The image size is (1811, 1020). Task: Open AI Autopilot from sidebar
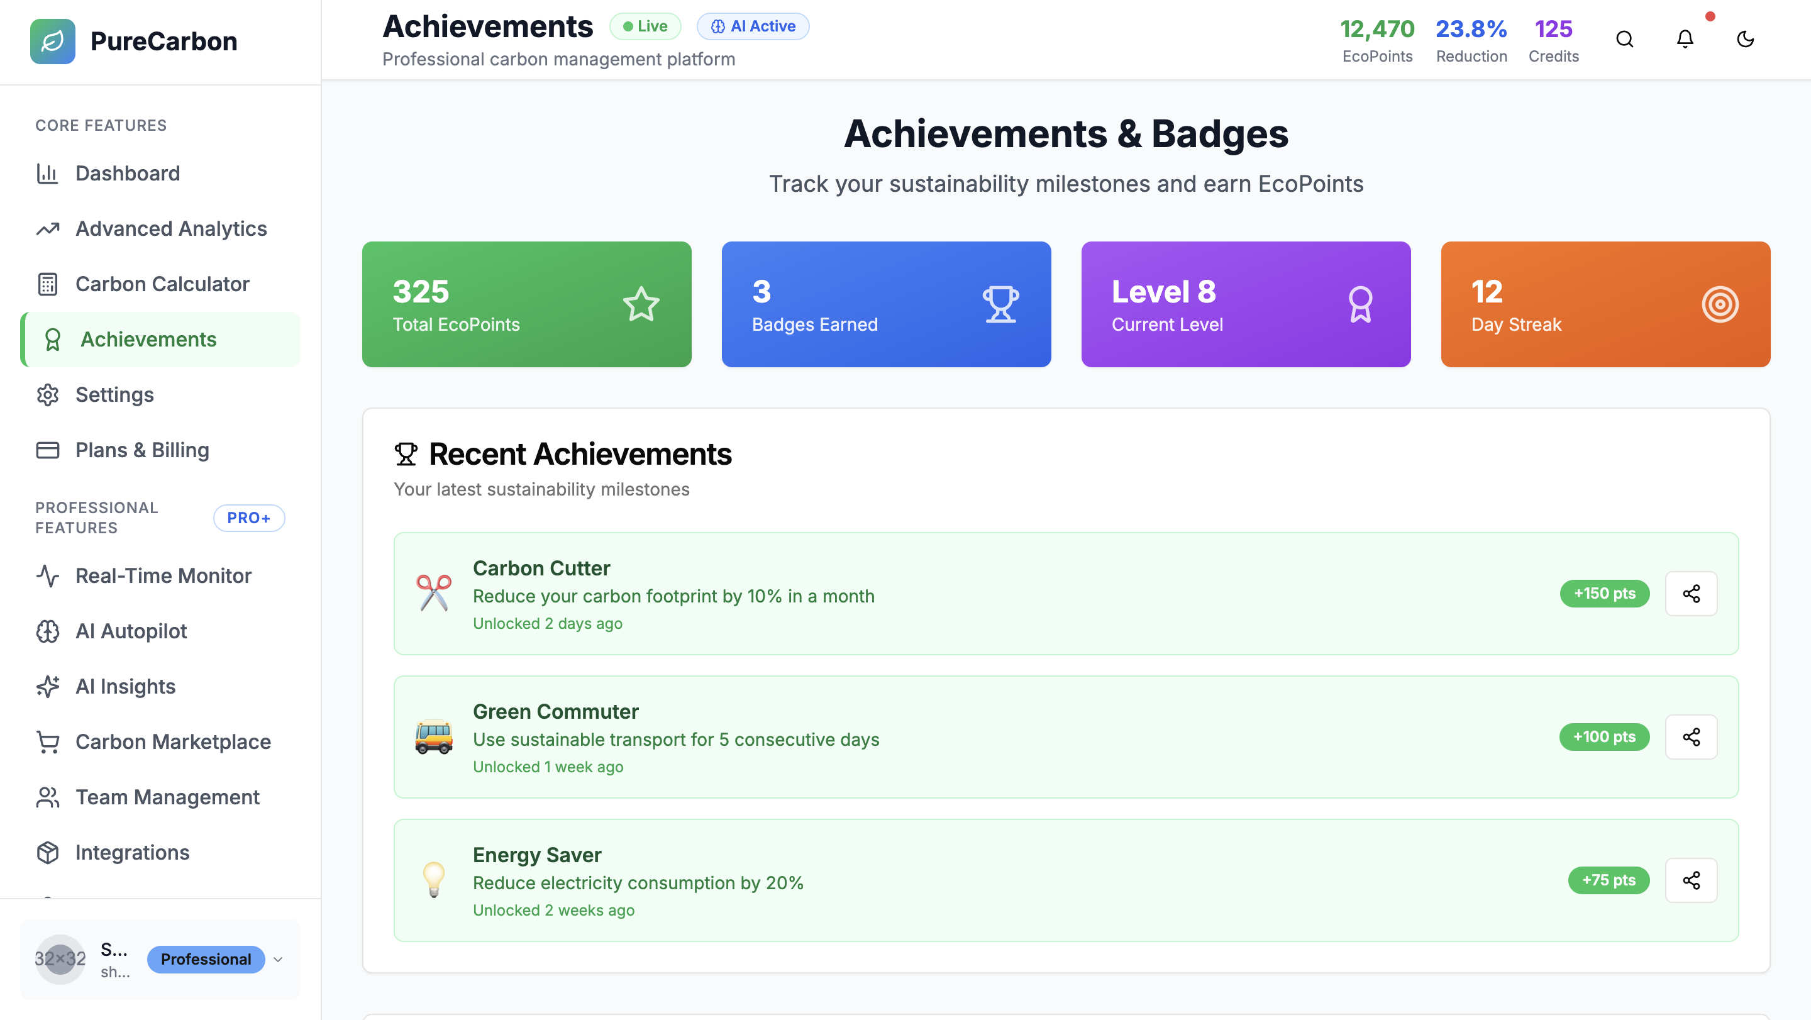131,631
